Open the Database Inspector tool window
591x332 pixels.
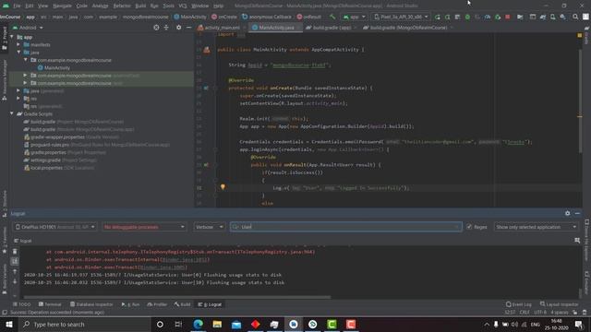click(91, 304)
